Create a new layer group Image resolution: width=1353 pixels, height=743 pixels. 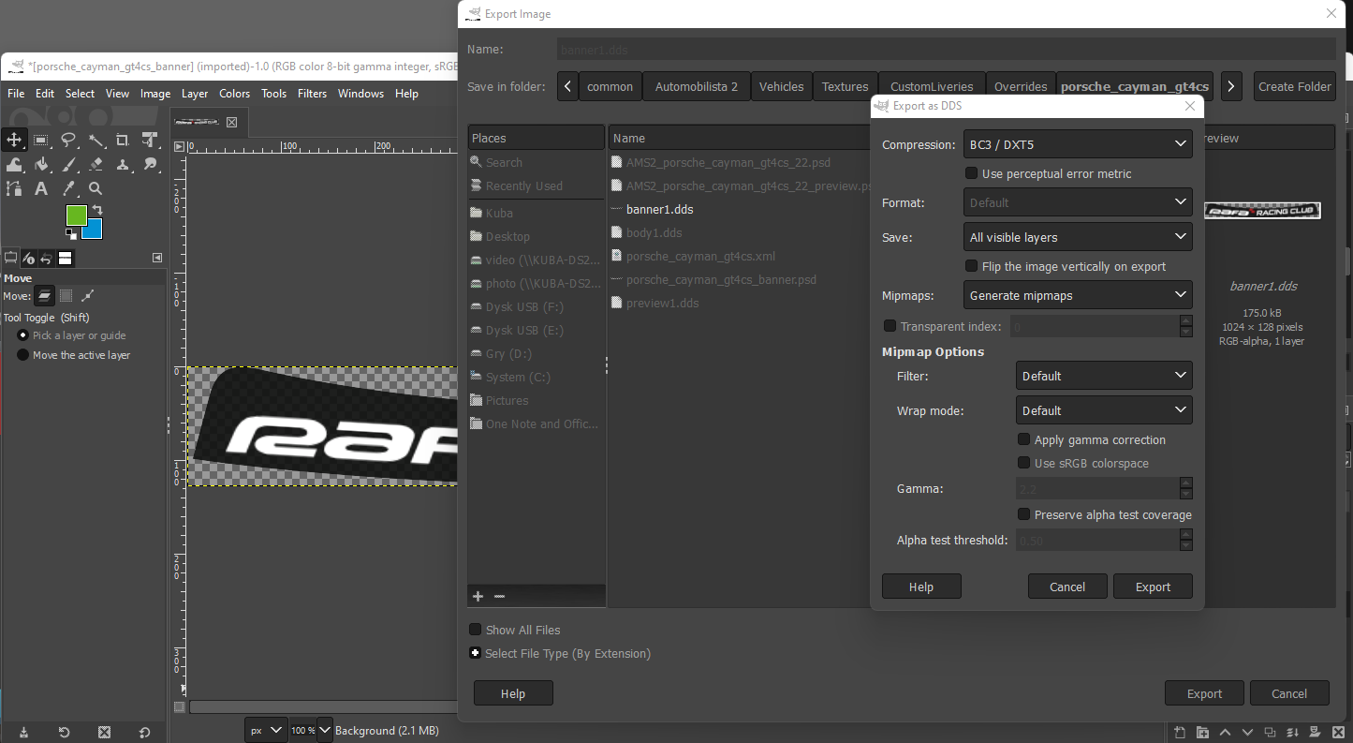tap(1202, 733)
